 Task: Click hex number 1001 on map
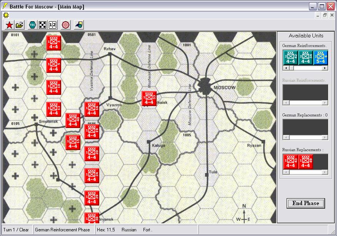[187, 45]
